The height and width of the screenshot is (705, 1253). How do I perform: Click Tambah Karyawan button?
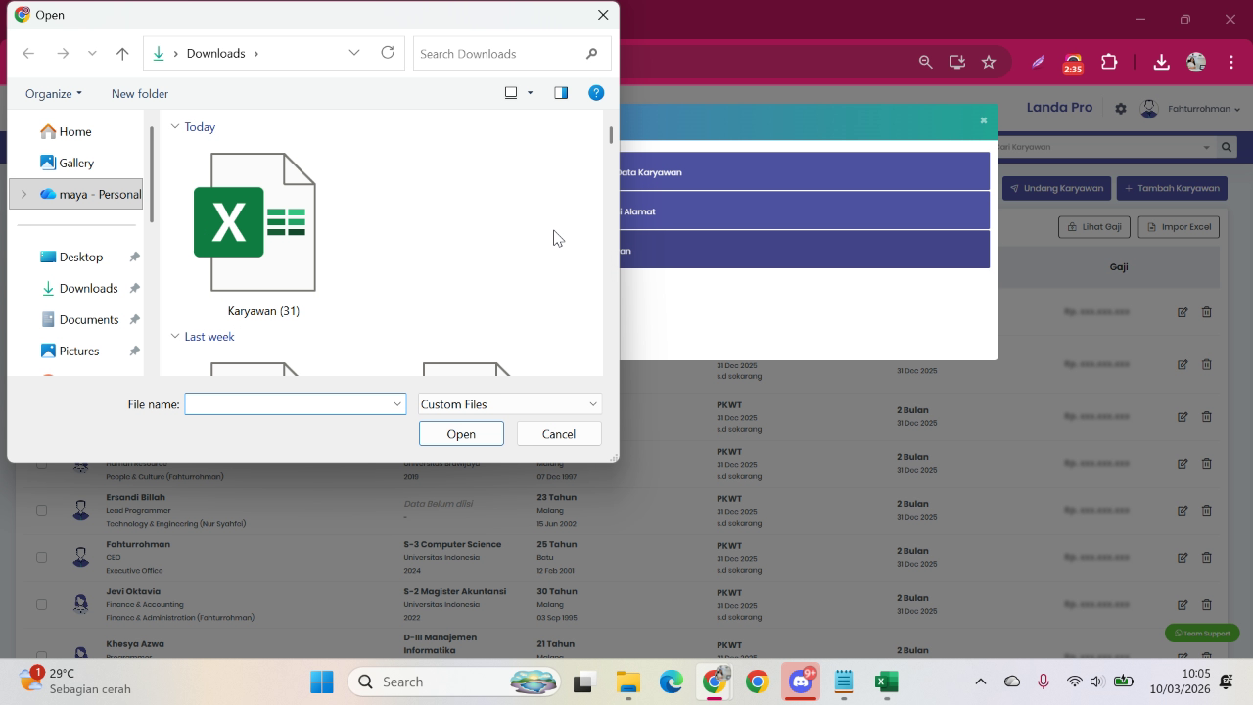point(1173,188)
